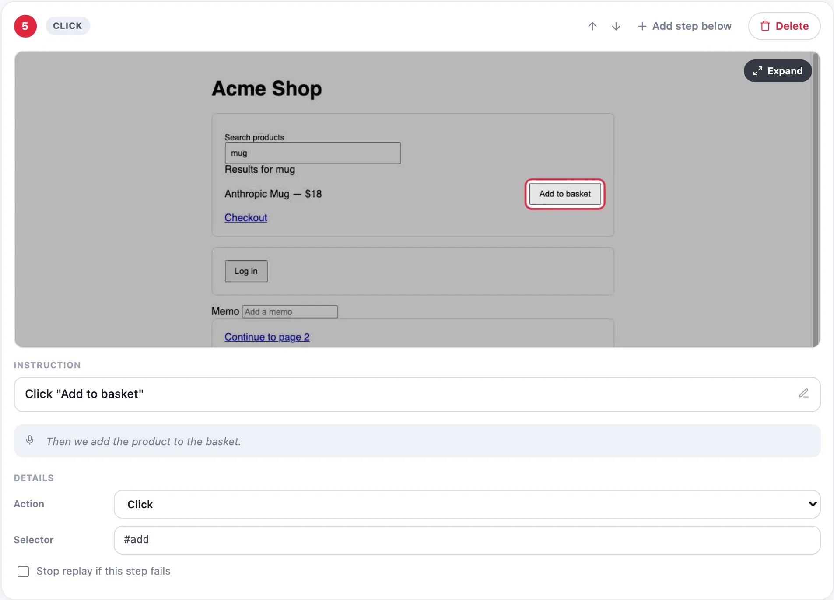Click the INSTRUCTION heading
Image resolution: width=834 pixels, height=600 pixels.
click(x=47, y=365)
